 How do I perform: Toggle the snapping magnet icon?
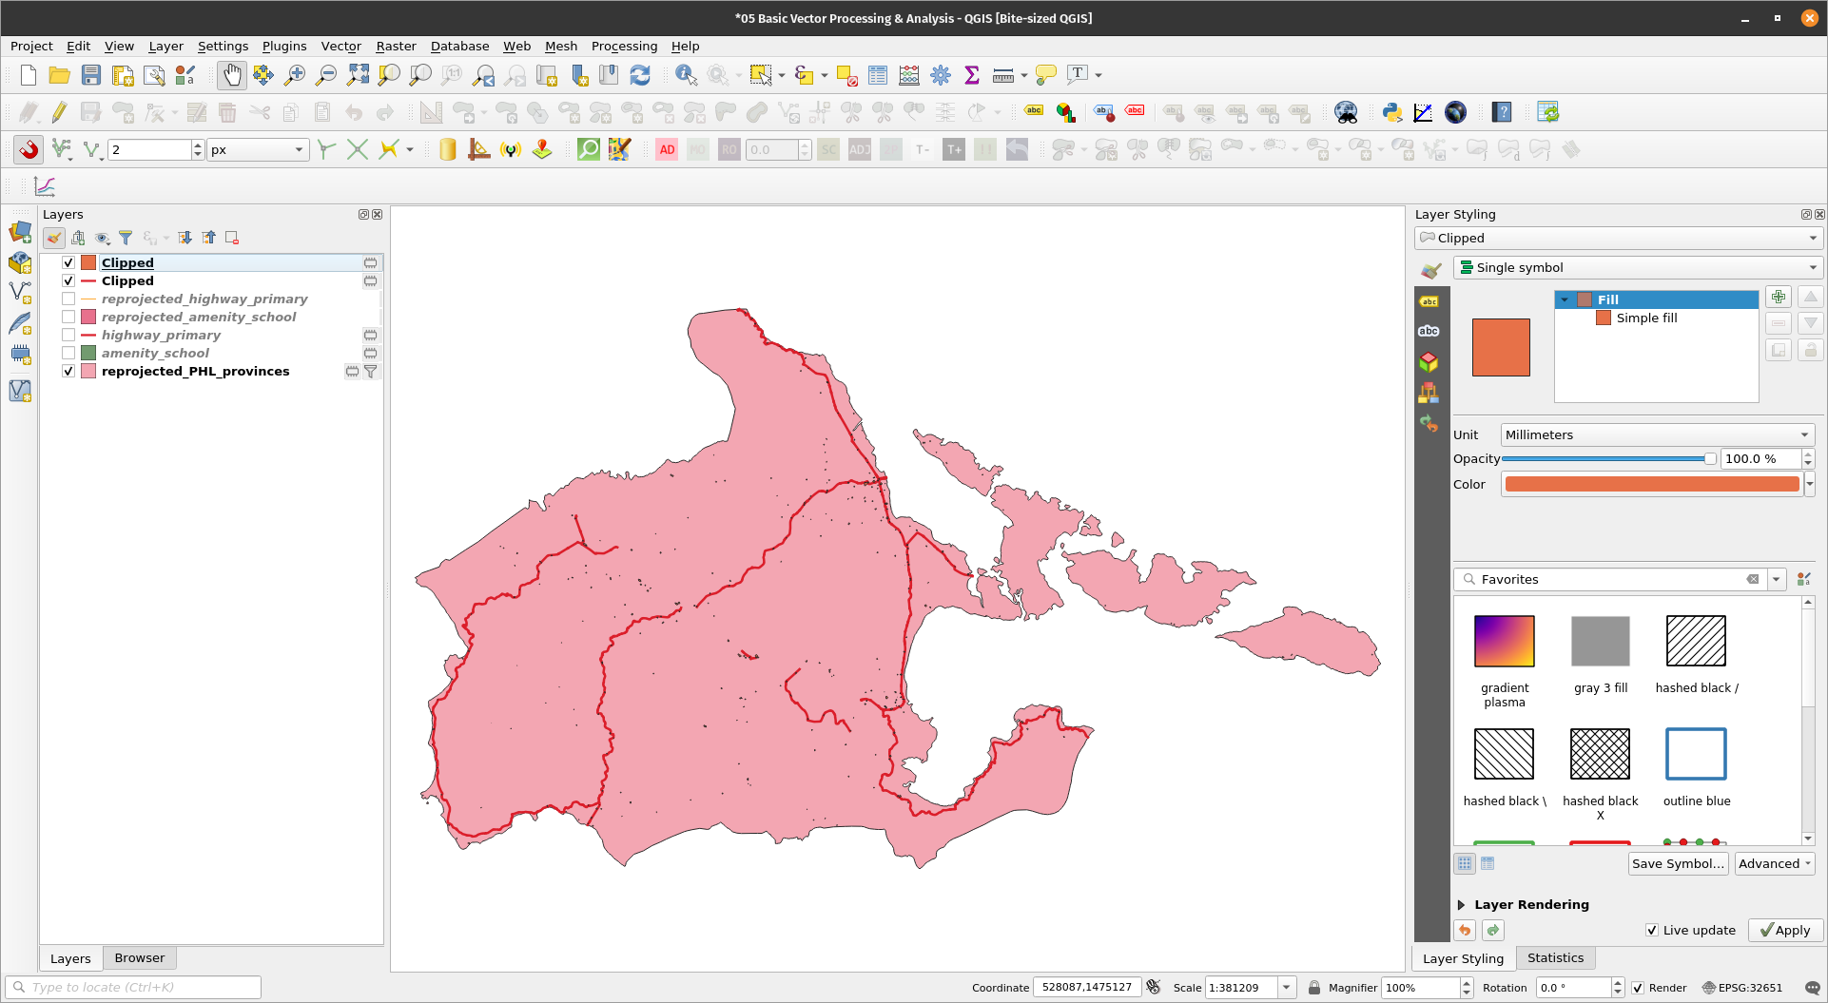29,149
